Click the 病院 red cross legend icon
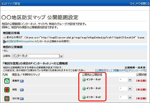This screenshot has height=103, width=150. pyautogui.click(x=7, y=90)
